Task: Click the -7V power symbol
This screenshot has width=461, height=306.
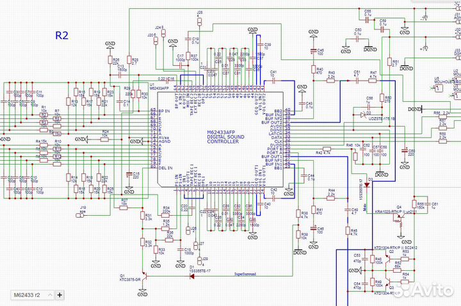Action: coord(424,19)
